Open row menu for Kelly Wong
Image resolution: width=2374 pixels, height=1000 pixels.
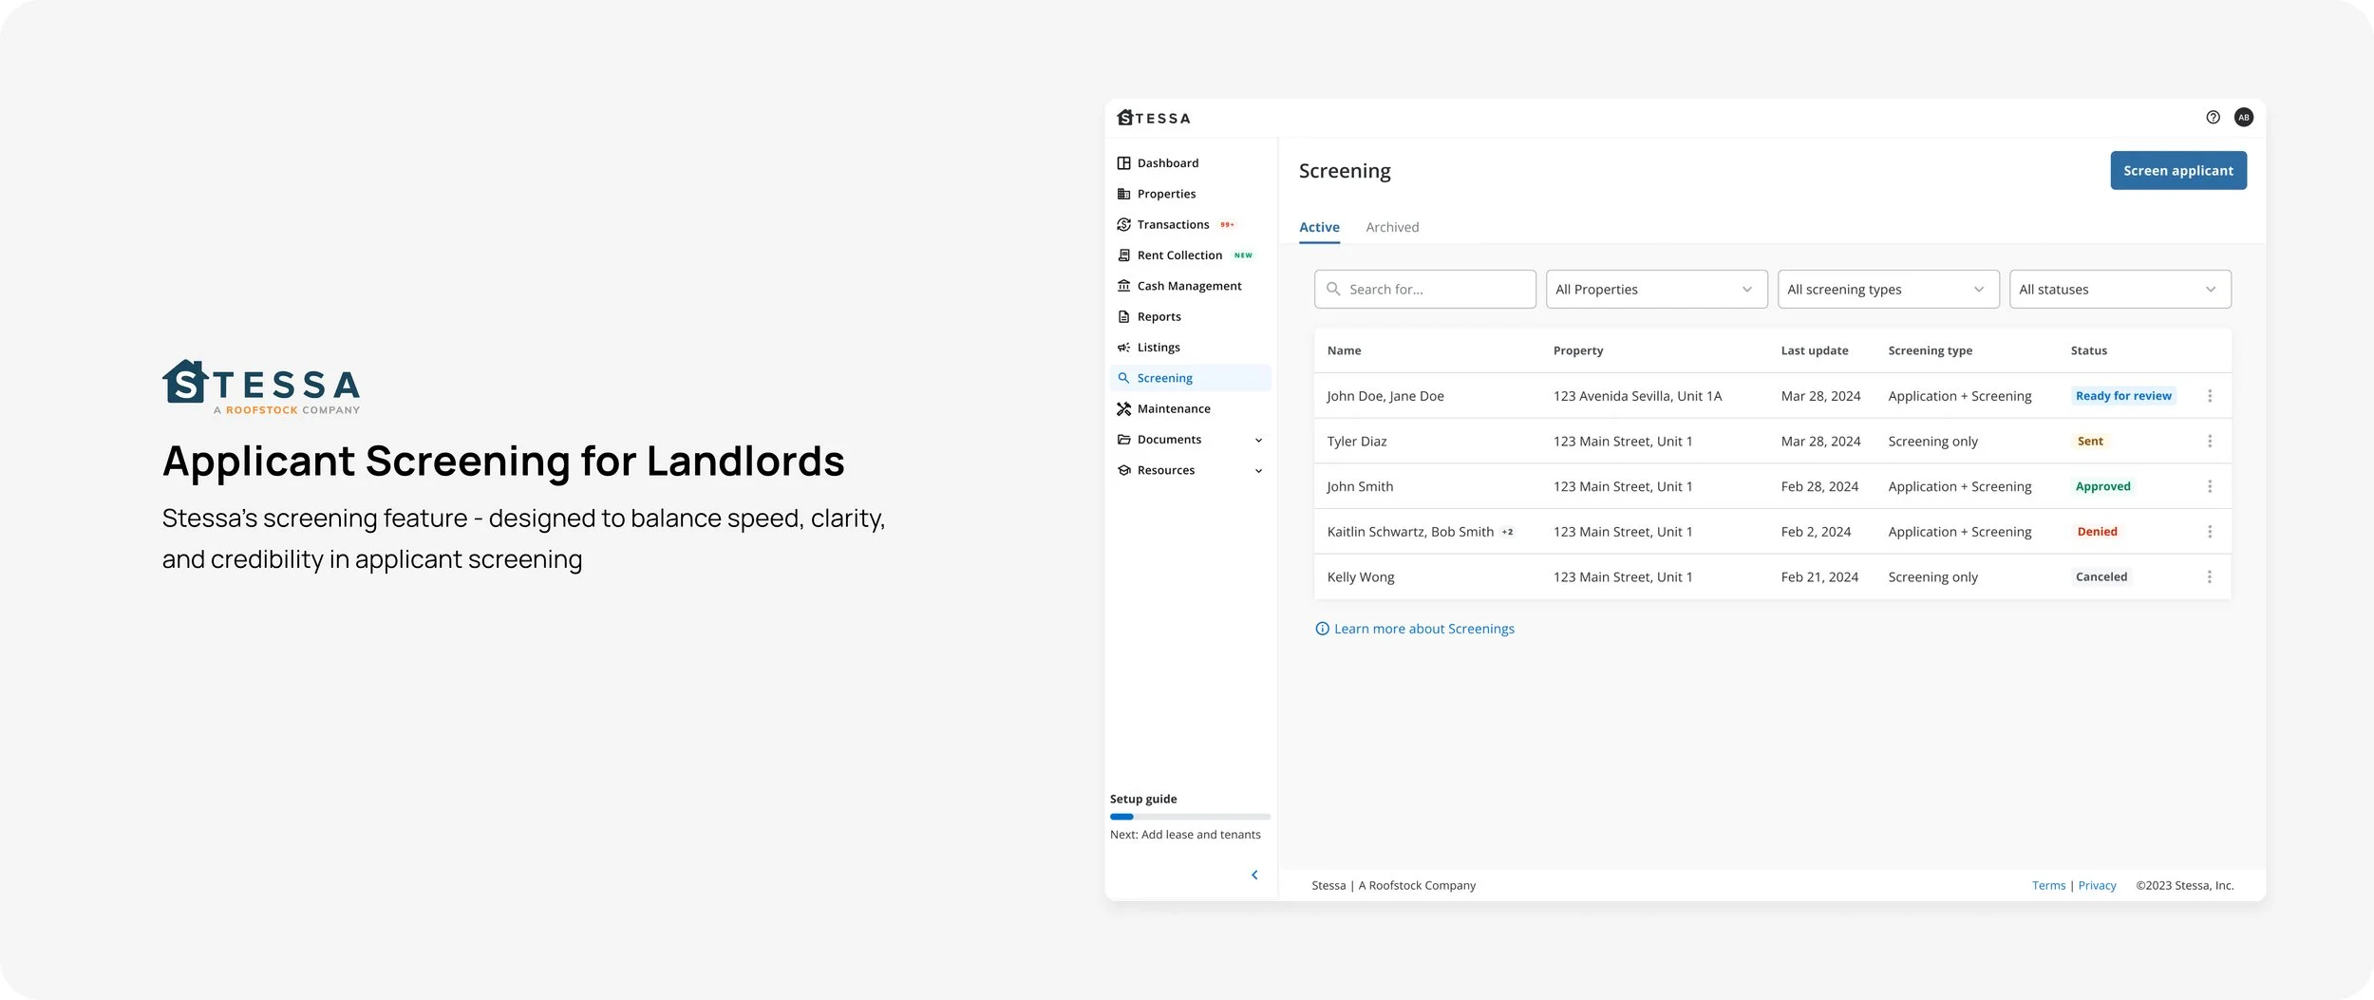tap(2210, 577)
